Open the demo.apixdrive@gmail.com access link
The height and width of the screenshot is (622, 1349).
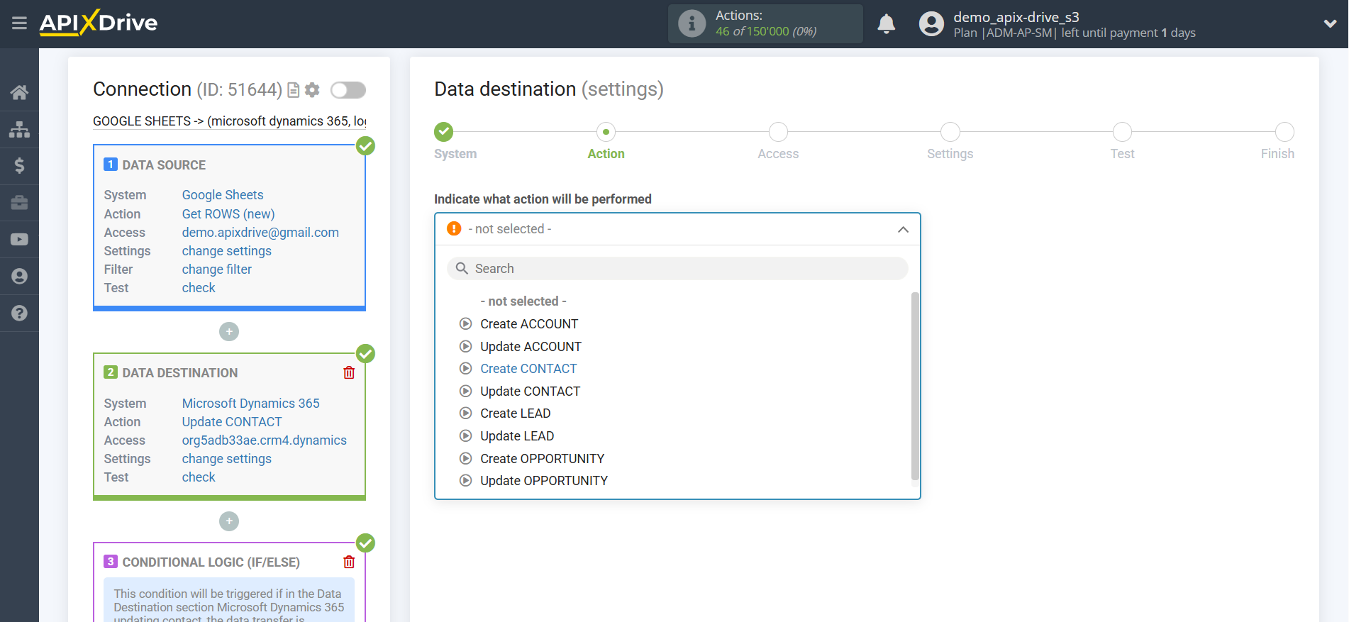coord(260,232)
